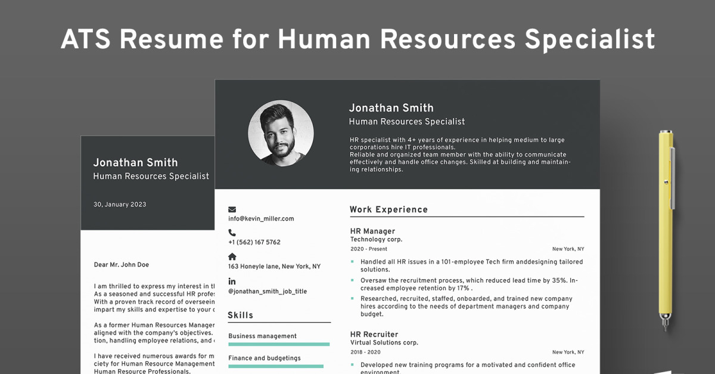The image size is (715, 374).
Task: Click the Finance and budgetings skill label
Action: [265, 358]
